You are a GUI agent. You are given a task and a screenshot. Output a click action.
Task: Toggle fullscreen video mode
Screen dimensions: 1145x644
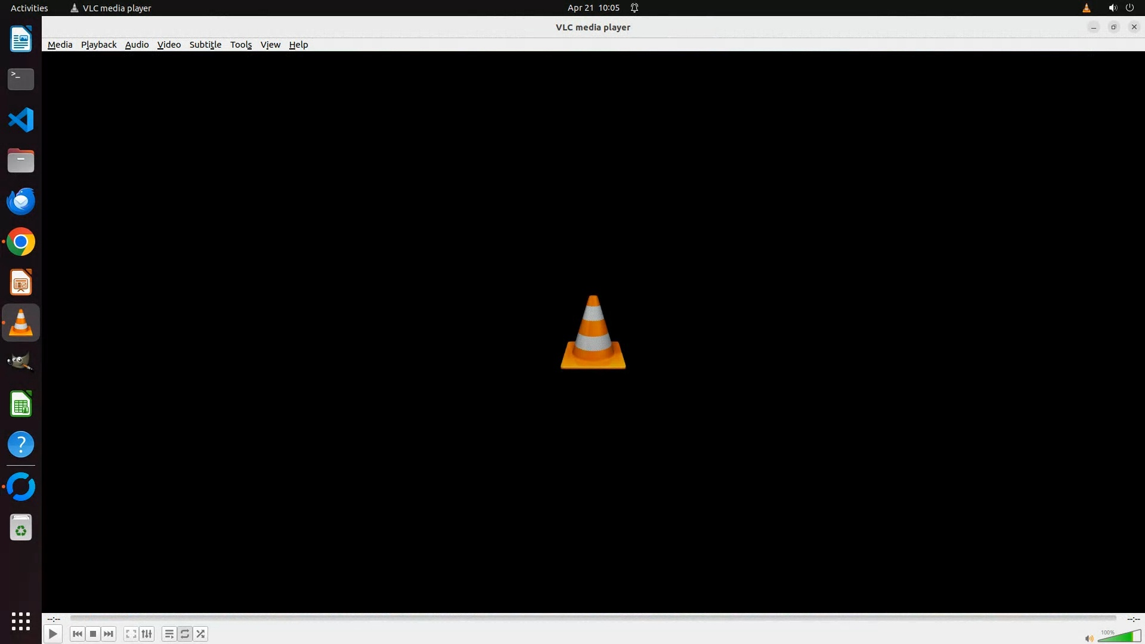tap(131, 634)
